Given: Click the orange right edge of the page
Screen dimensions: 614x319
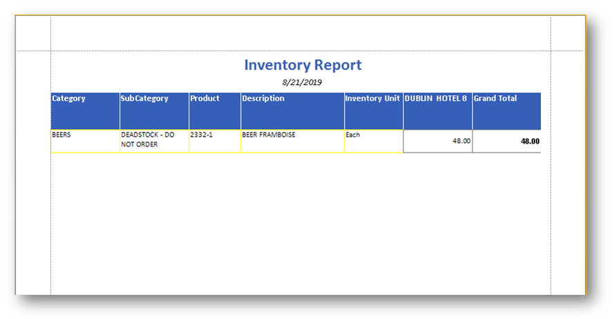Looking at the screenshot, I should [x=585, y=173].
